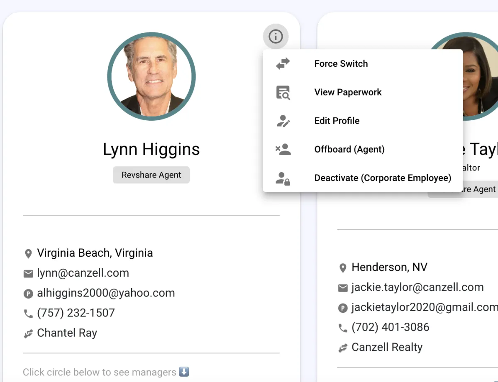The image size is (498, 382).
Task: Click phone icon beside (757) 232-1507
Action: [28, 314]
